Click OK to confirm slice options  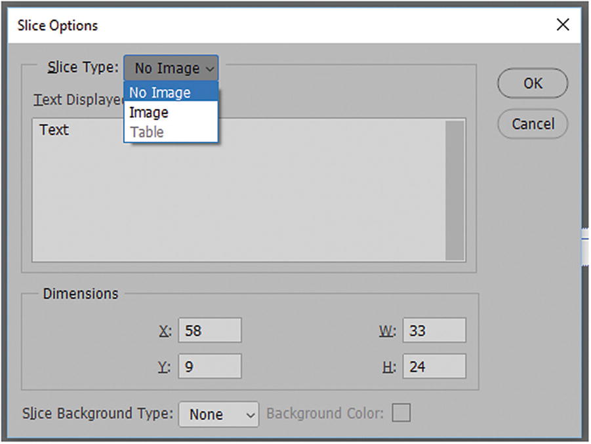pos(532,83)
